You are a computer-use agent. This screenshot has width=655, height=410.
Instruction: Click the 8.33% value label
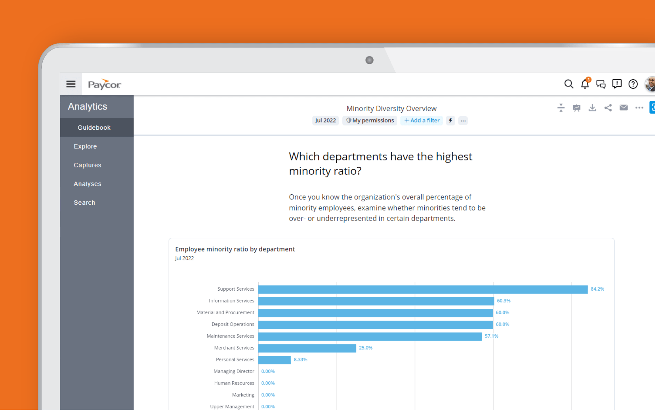click(x=301, y=359)
